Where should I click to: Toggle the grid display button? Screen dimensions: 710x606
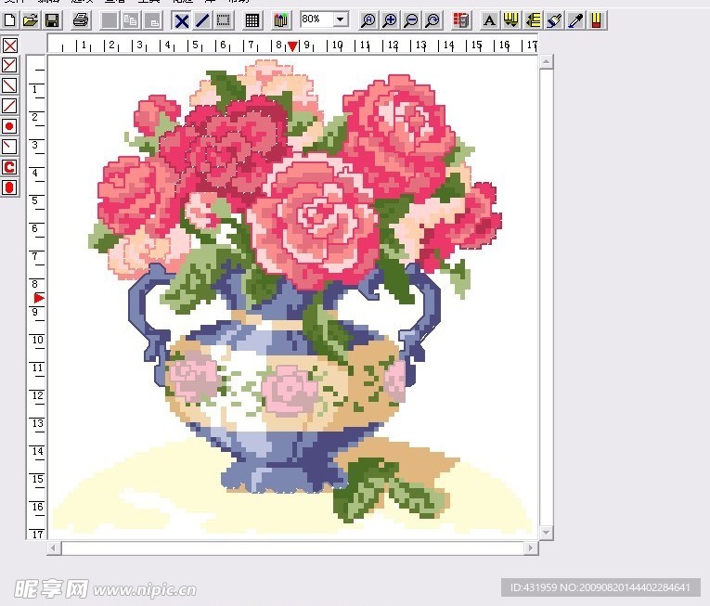(252, 20)
